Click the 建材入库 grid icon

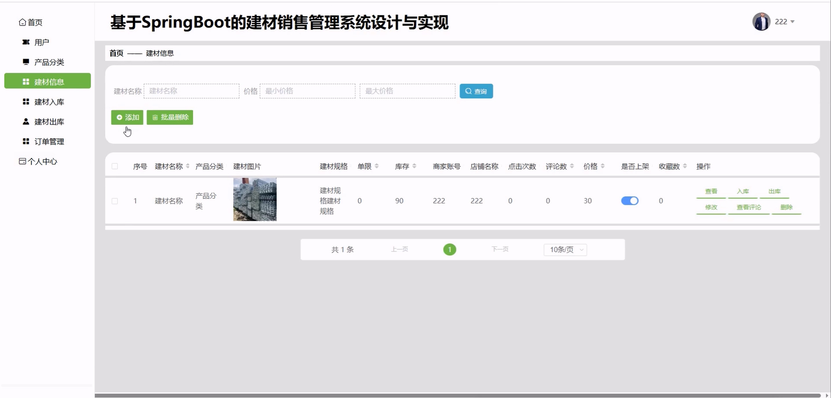(26, 102)
